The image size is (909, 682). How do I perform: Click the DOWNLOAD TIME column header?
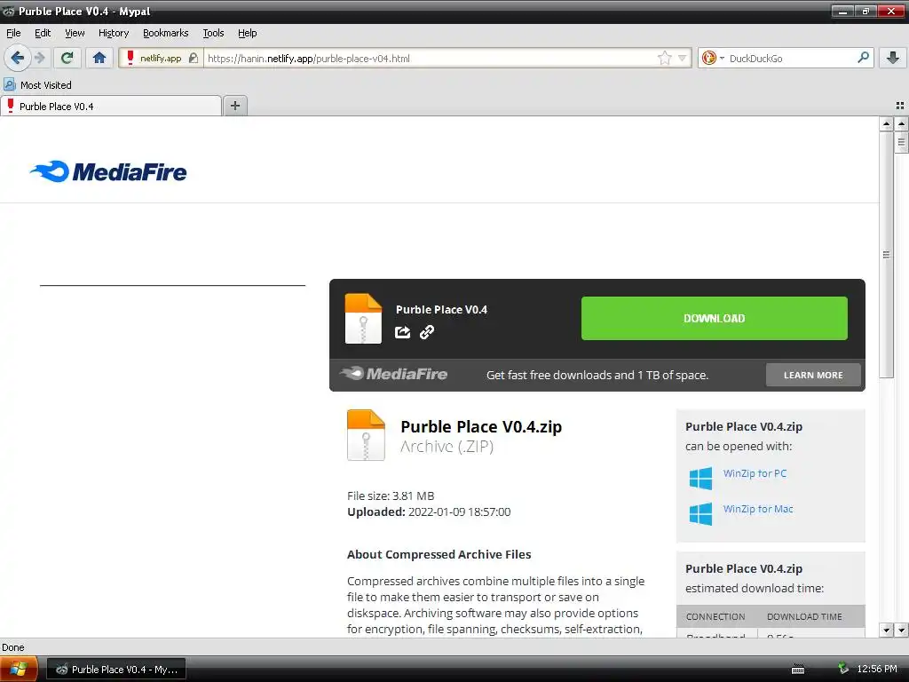[804, 616]
